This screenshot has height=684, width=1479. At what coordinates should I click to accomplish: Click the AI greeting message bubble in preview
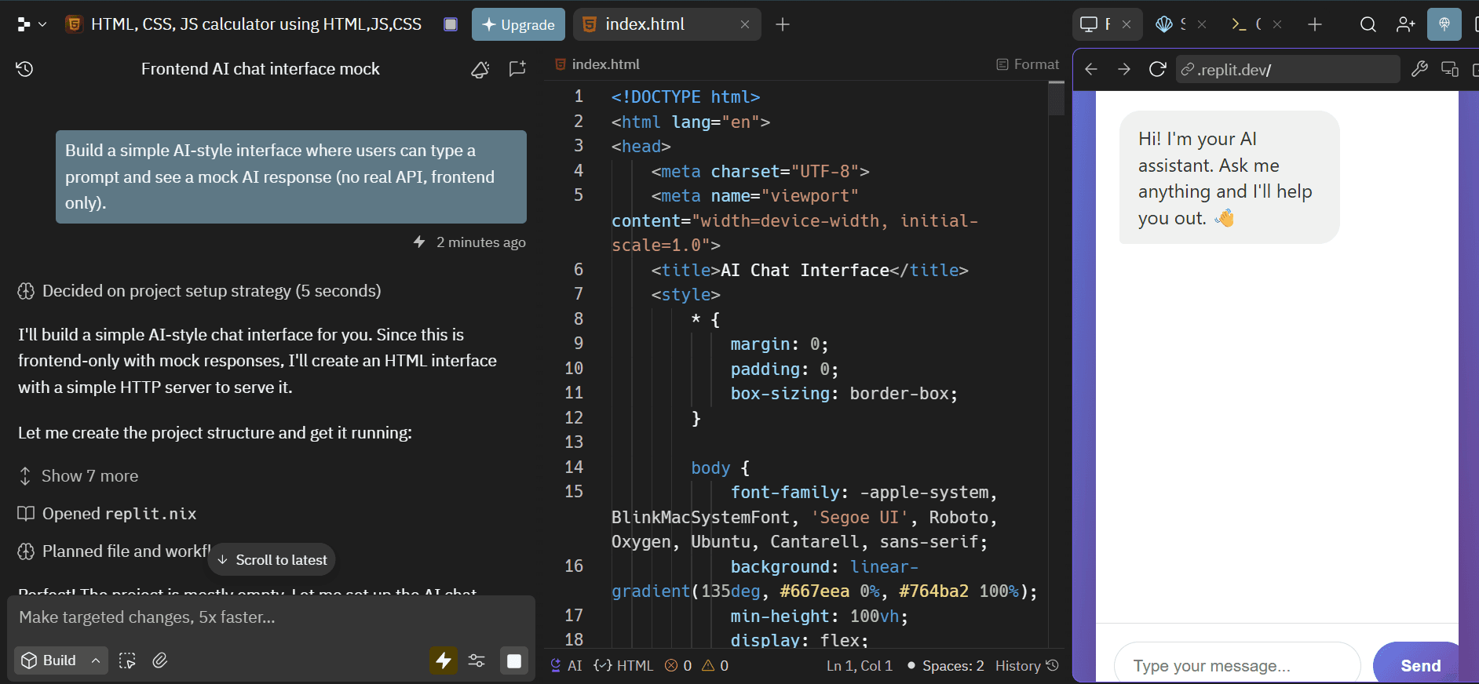pos(1229,177)
